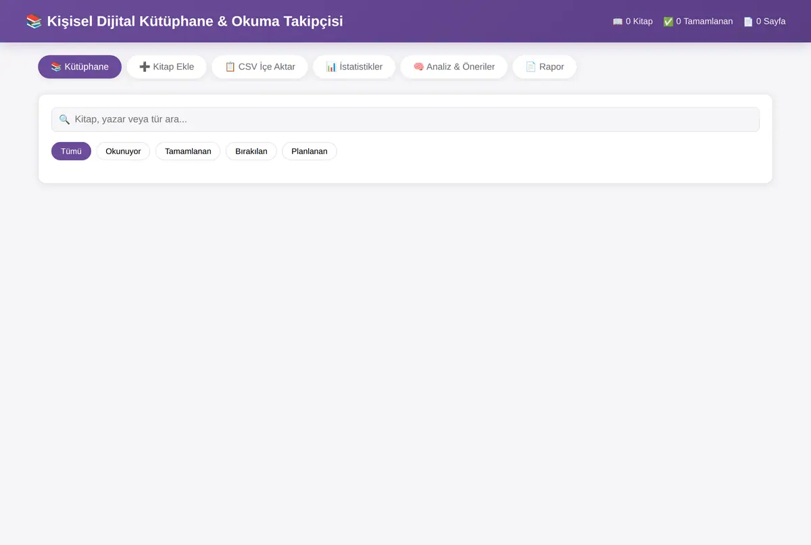Click the '0 Tamamlanan' header counter
This screenshot has height=545, width=811.
698,22
